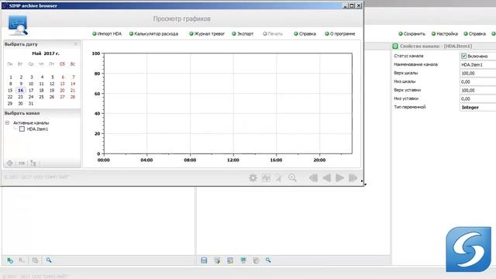Click the chart view icon below graph

266,177
